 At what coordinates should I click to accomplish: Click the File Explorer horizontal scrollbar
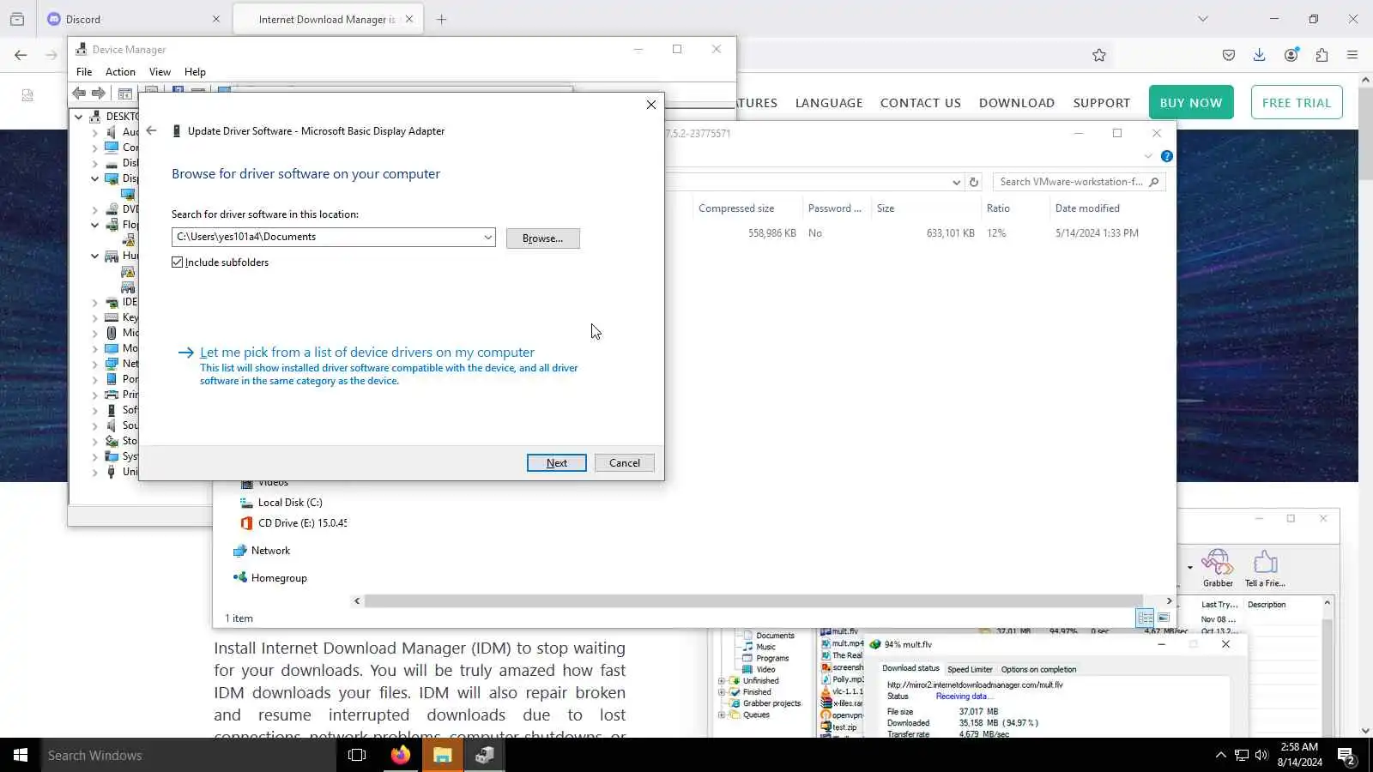(x=753, y=601)
